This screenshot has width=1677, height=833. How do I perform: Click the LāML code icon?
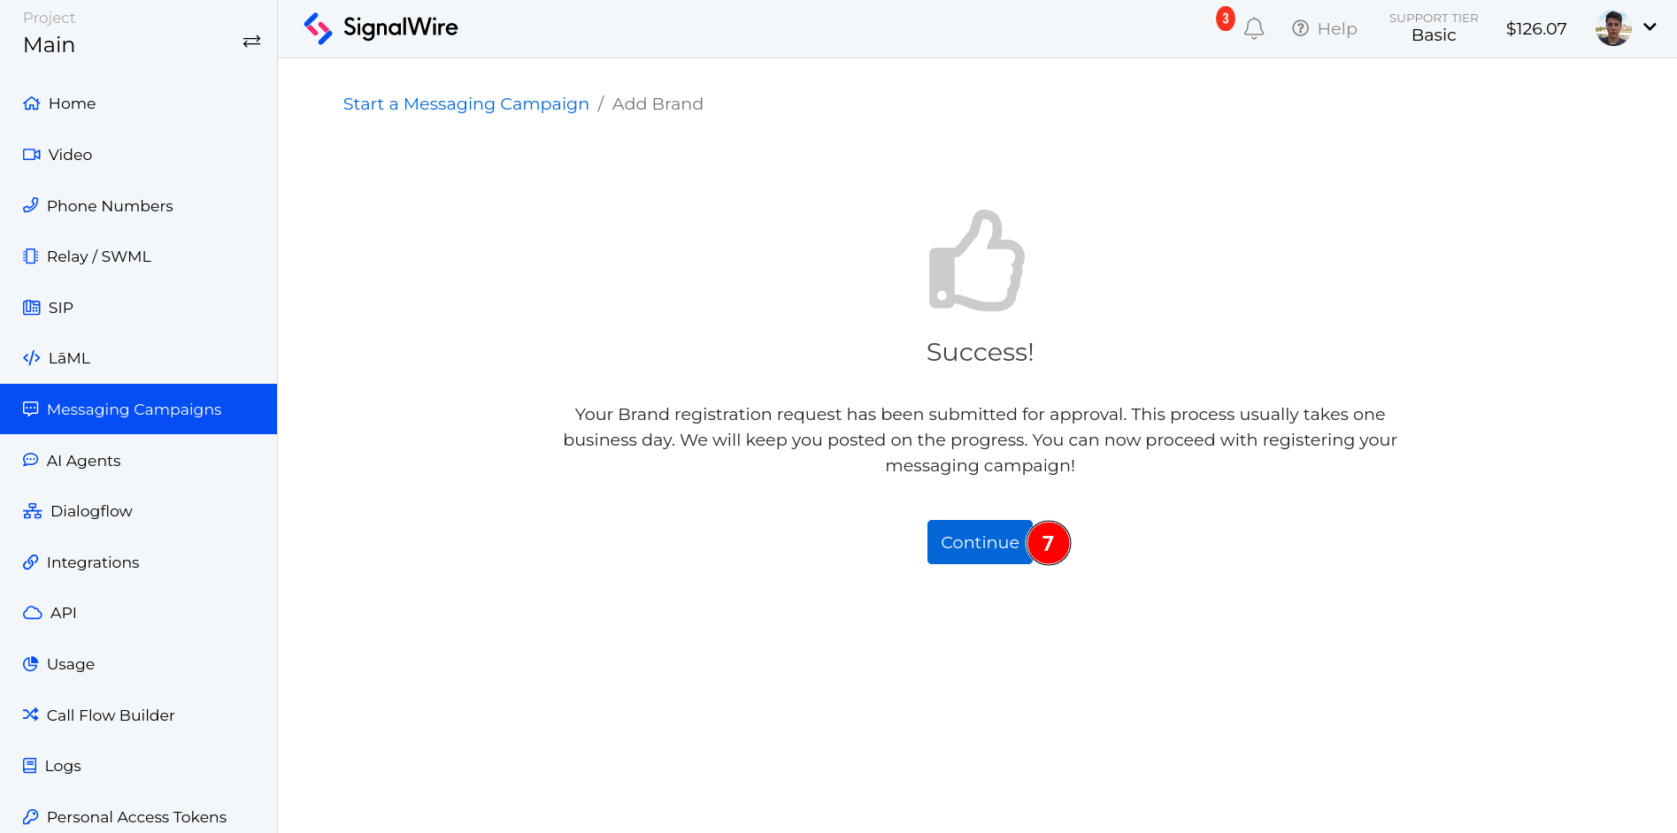click(x=31, y=357)
